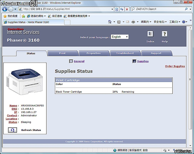
Task: Click the add to favorites bar icon
Action: tap(23, 16)
